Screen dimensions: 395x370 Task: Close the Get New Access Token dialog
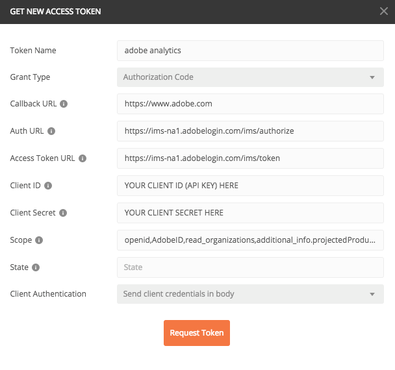383,11
